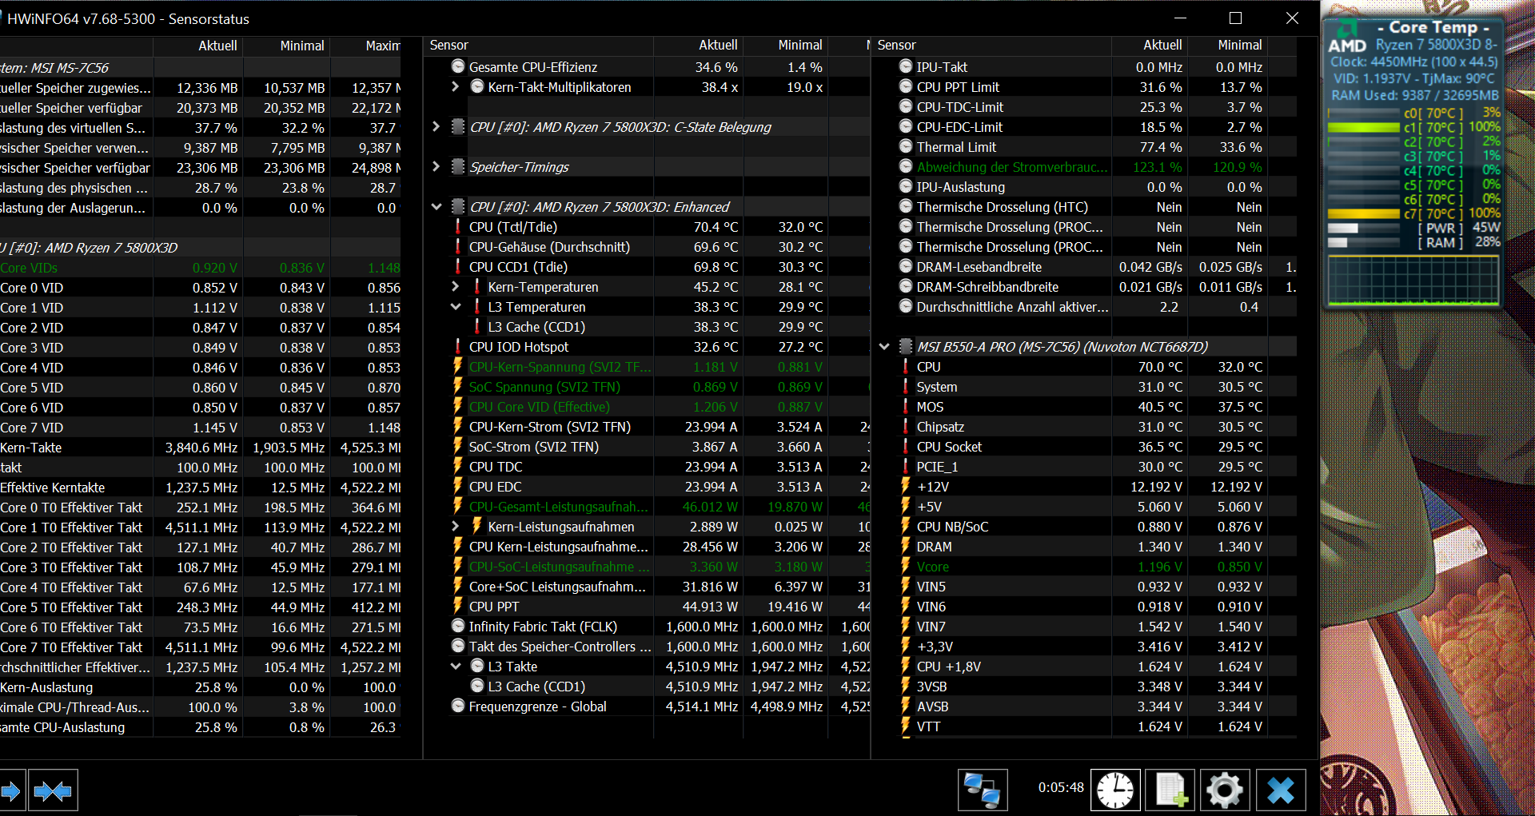Click the Core Temp load graph

pos(1413,279)
